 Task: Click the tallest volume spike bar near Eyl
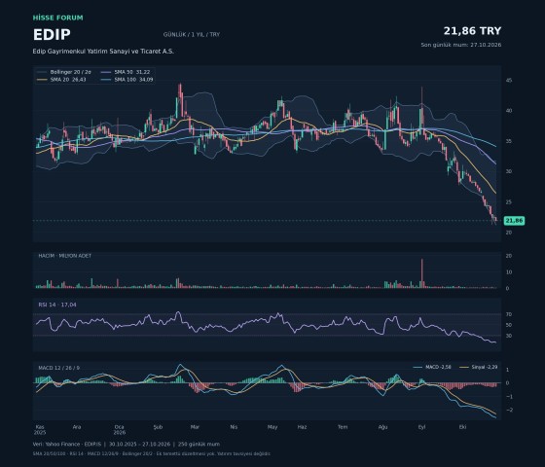[422, 273]
